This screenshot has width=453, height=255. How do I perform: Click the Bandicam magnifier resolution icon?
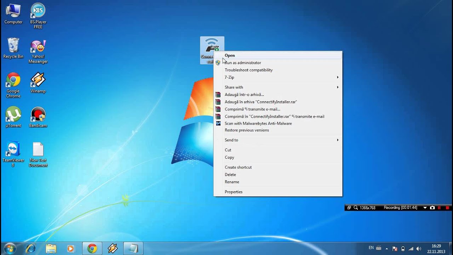(356, 208)
